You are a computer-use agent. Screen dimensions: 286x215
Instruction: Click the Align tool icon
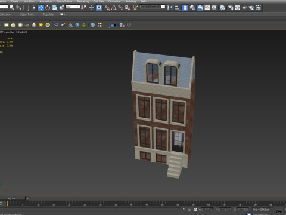point(177,8)
